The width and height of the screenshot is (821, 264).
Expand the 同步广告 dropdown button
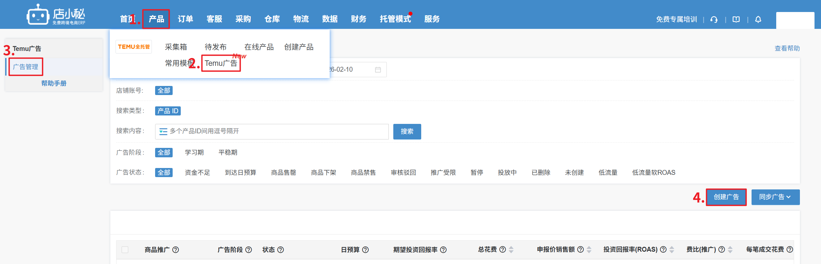(775, 197)
